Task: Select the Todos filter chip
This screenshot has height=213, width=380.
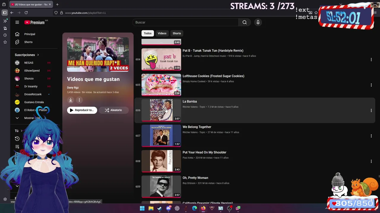Action: point(148,33)
